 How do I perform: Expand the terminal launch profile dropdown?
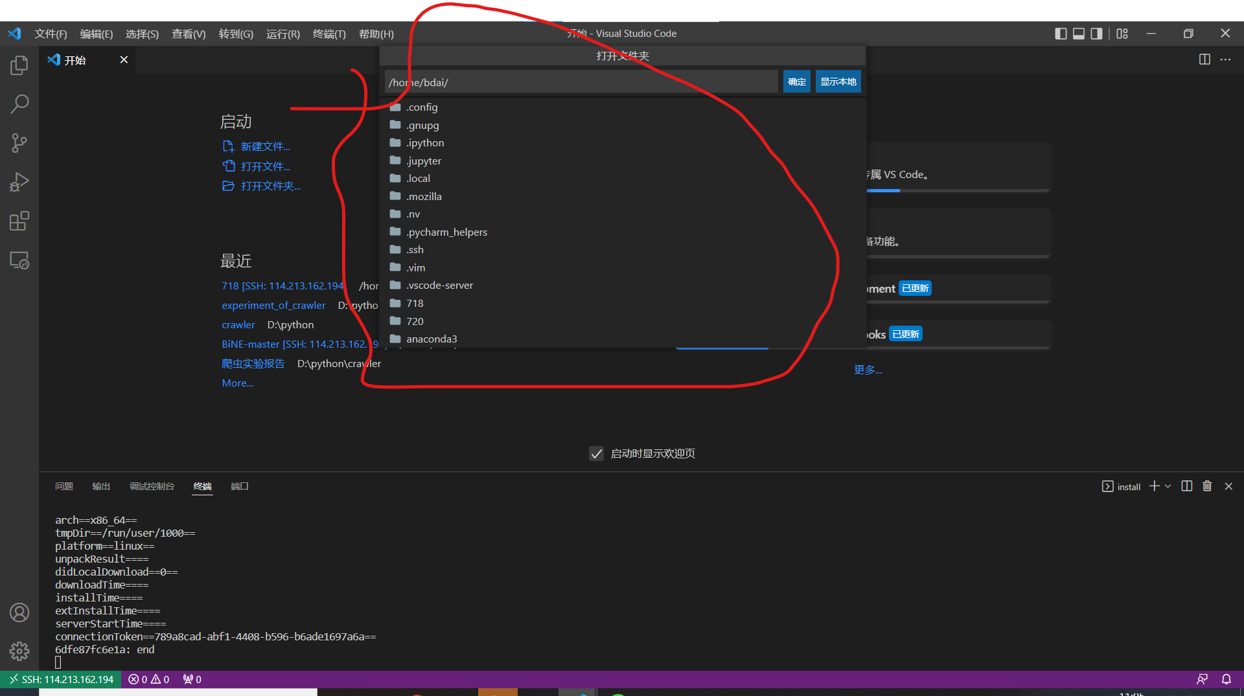coord(1168,486)
